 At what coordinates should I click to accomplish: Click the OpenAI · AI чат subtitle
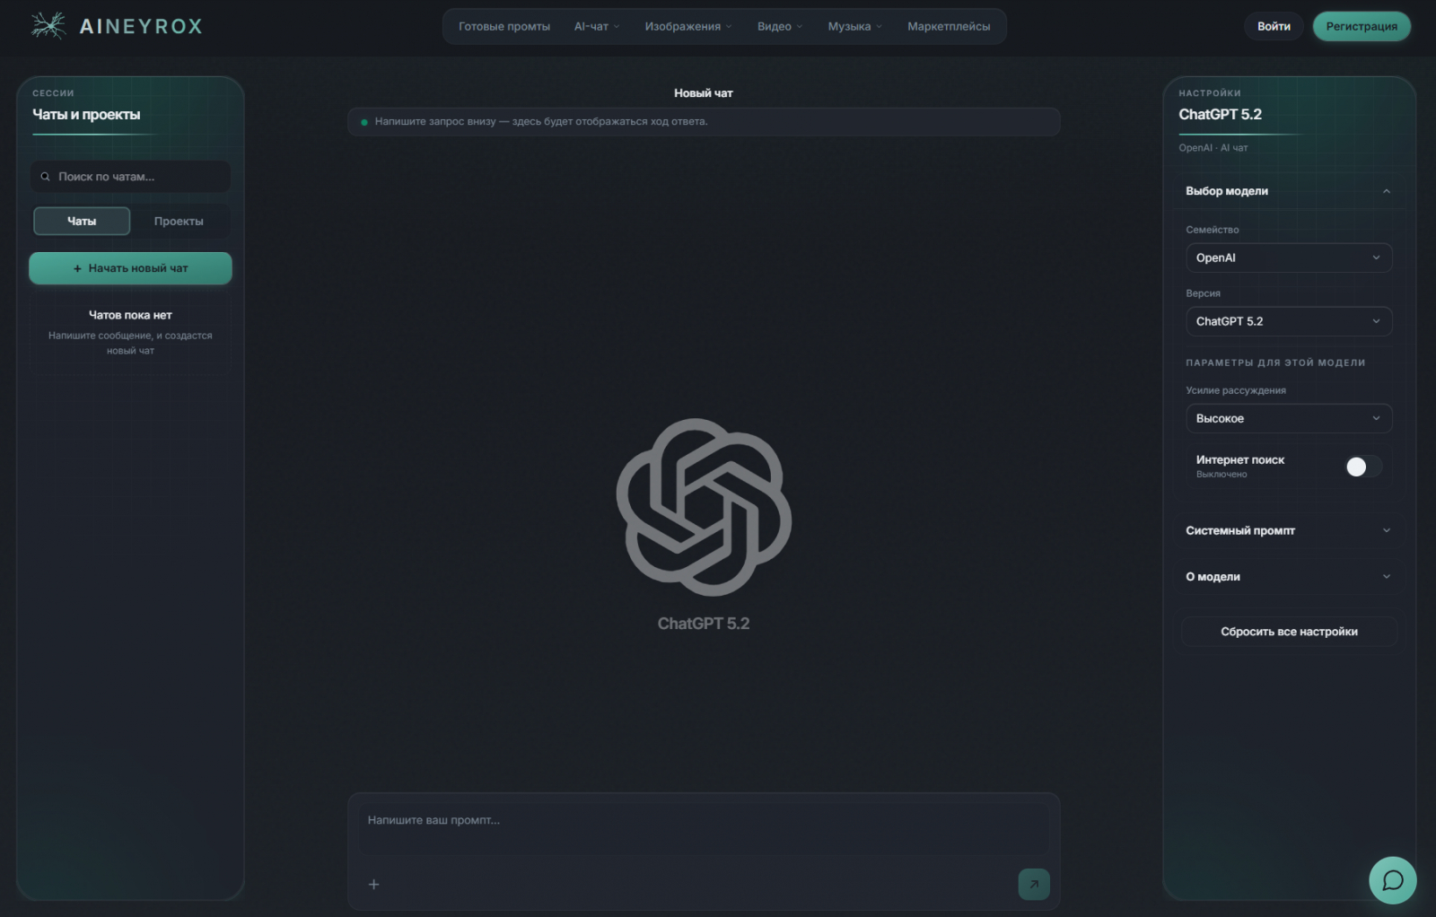click(x=1213, y=148)
